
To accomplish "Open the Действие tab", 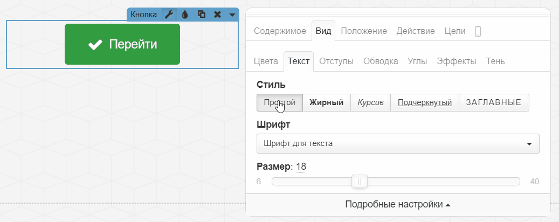I will coord(415,31).
